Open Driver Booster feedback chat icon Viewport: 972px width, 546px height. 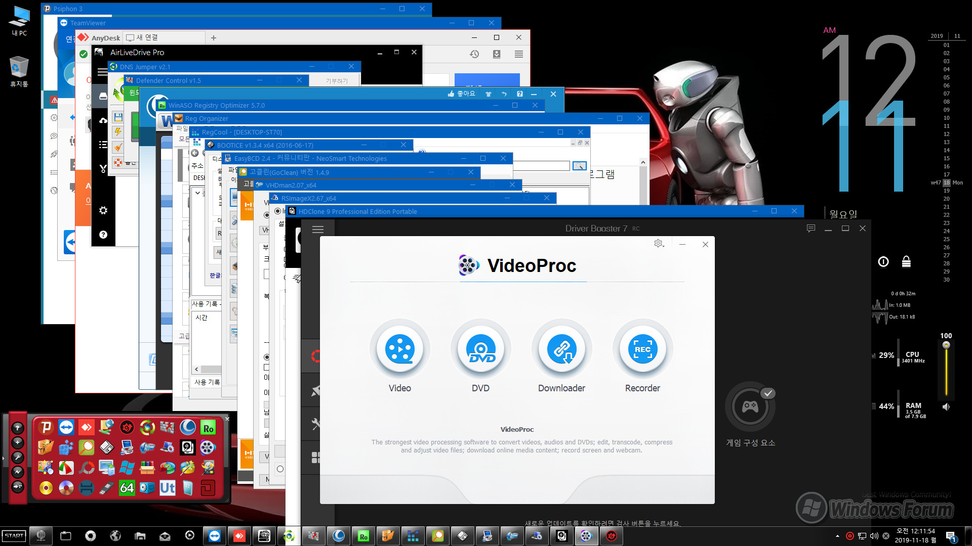coord(811,229)
